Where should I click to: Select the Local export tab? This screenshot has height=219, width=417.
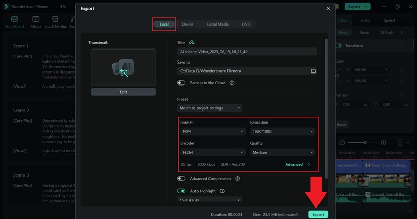click(x=164, y=24)
